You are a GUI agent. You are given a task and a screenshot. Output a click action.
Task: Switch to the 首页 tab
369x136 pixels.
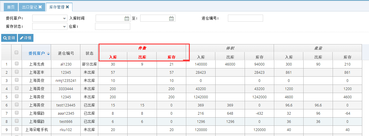(x=11, y=7)
